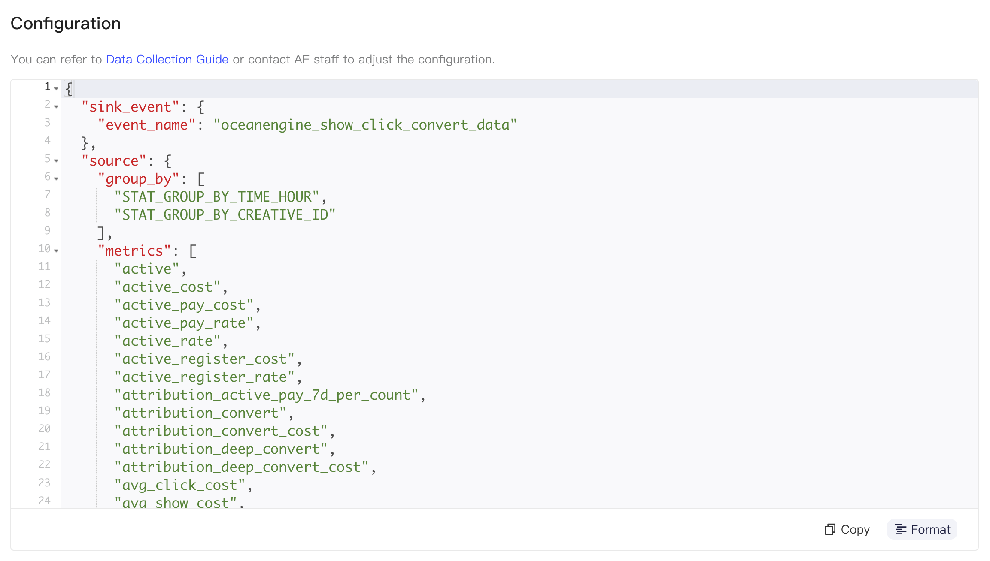The image size is (990, 561).
Task: Click the Format button
Action: (x=922, y=529)
